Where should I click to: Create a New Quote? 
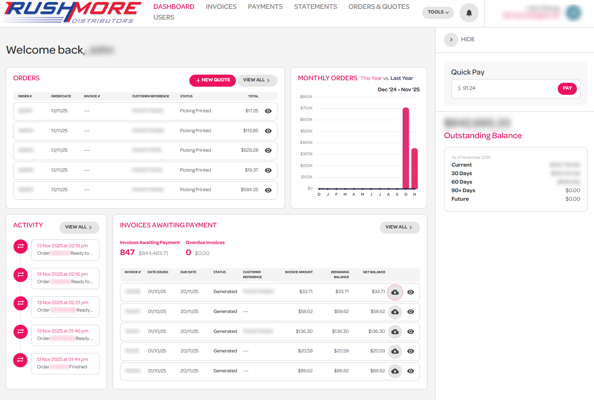point(212,80)
